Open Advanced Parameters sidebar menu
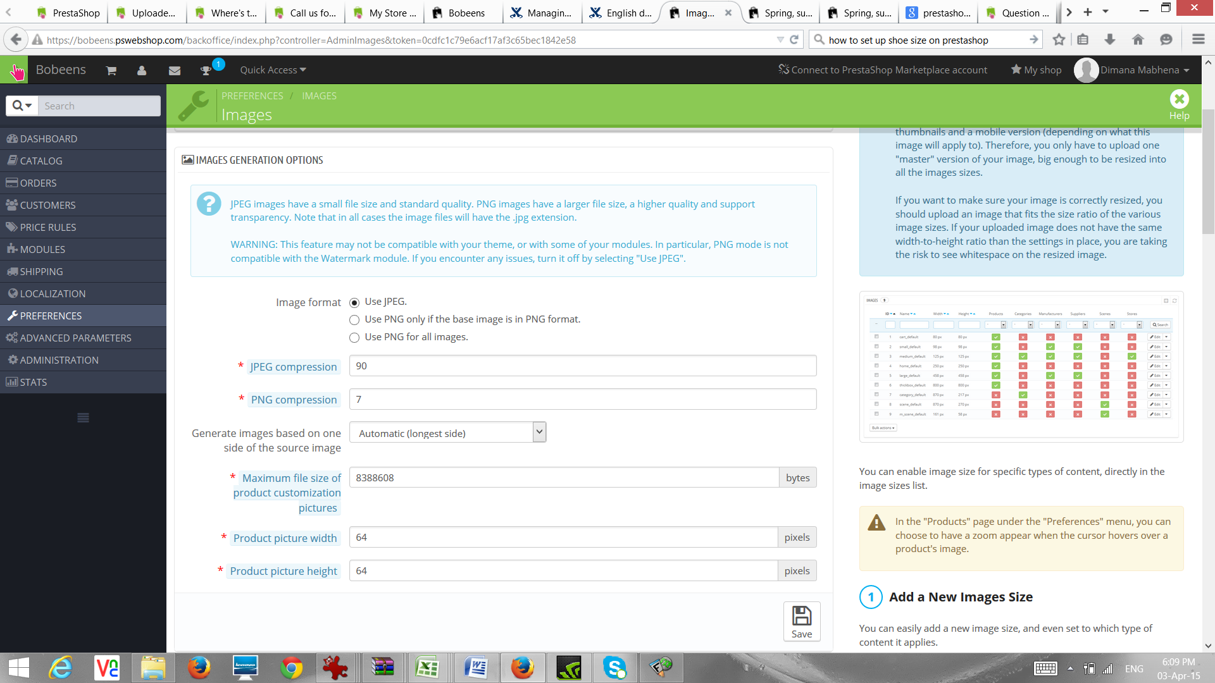Viewport: 1215px width, 683px height. 75,338
